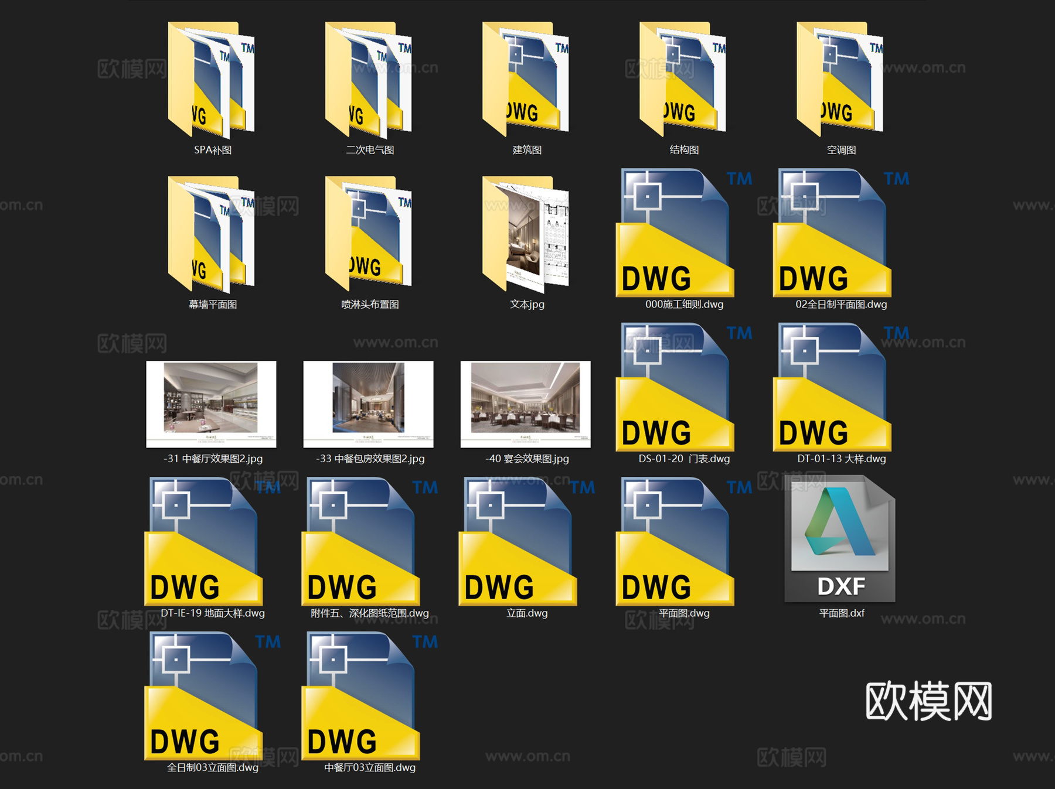Open the 结构图 folder icon
The height and width of the screenshot is (789, 1055).
click(683, 79)
